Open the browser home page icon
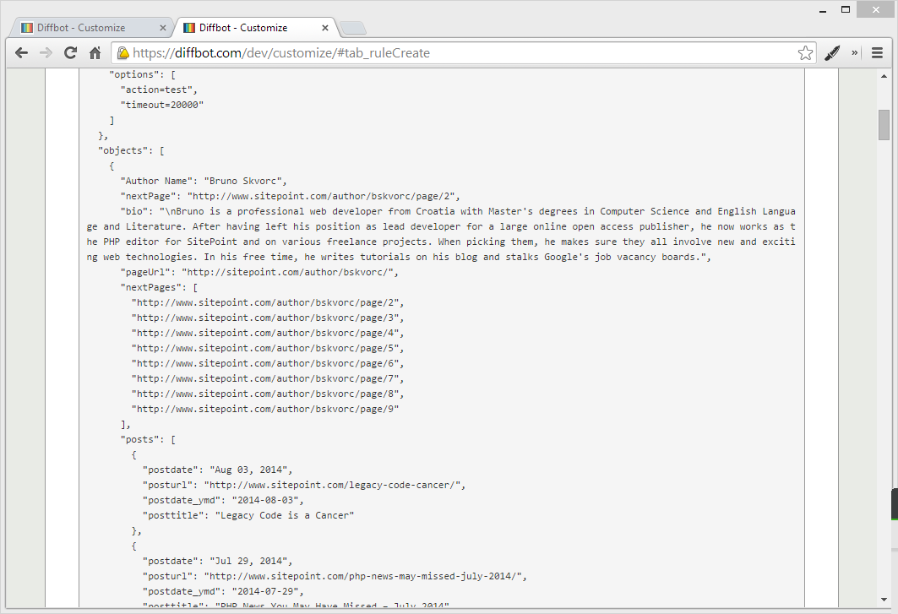This screenshot has height=614, width=898. [95, 52]
